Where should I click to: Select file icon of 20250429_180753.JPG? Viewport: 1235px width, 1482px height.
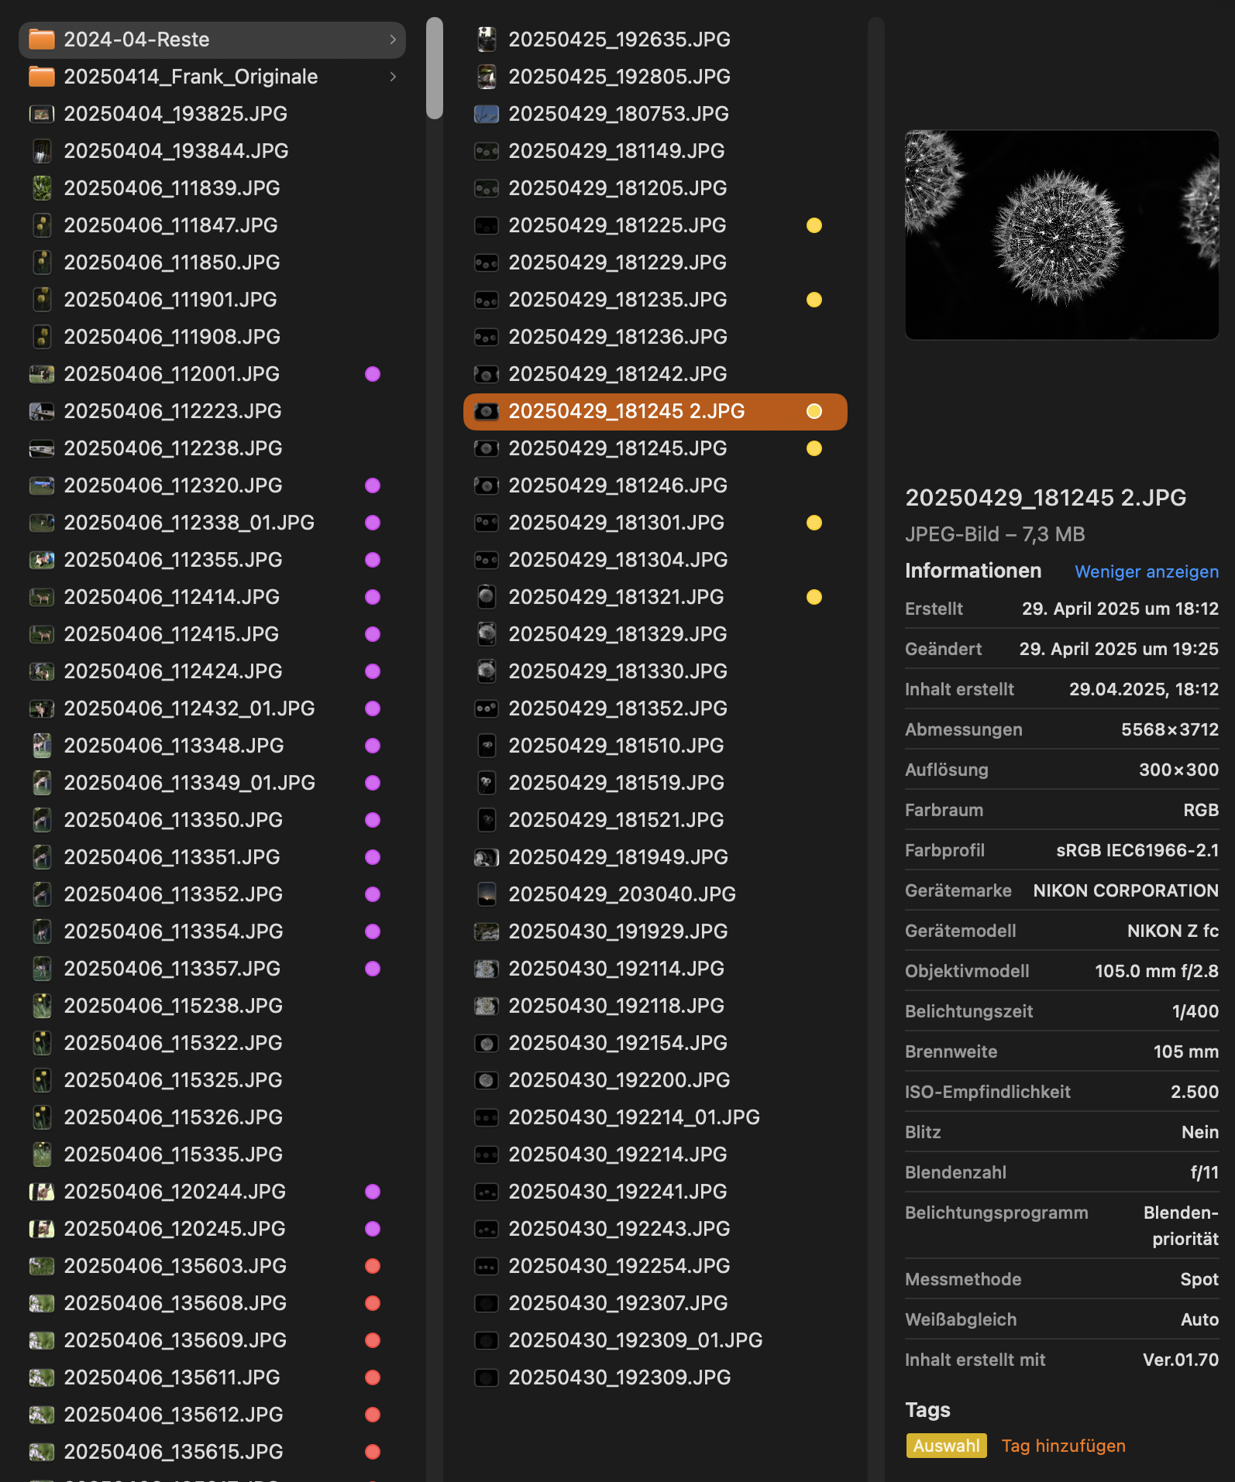pyautogui.click(x=486, y=114)
